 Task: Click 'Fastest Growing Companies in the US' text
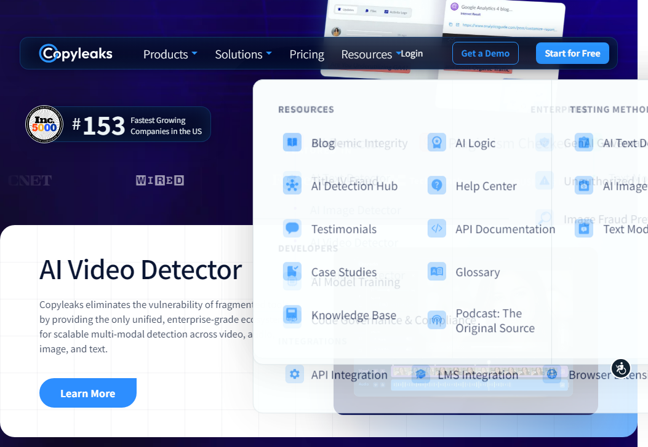click(x=166, y=125)
